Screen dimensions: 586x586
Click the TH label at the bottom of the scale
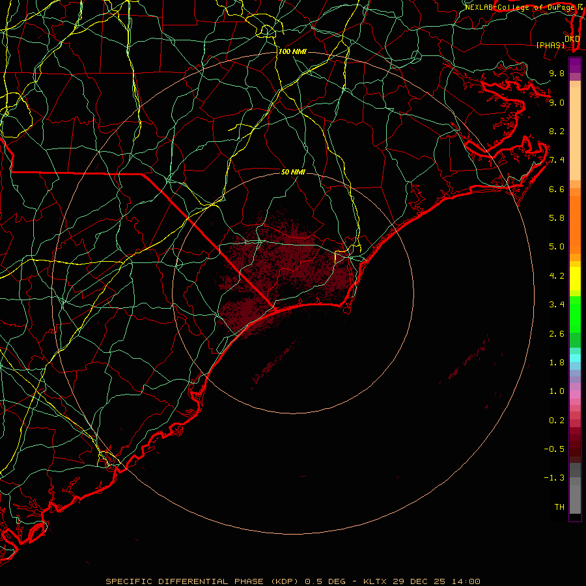point(559,507)
